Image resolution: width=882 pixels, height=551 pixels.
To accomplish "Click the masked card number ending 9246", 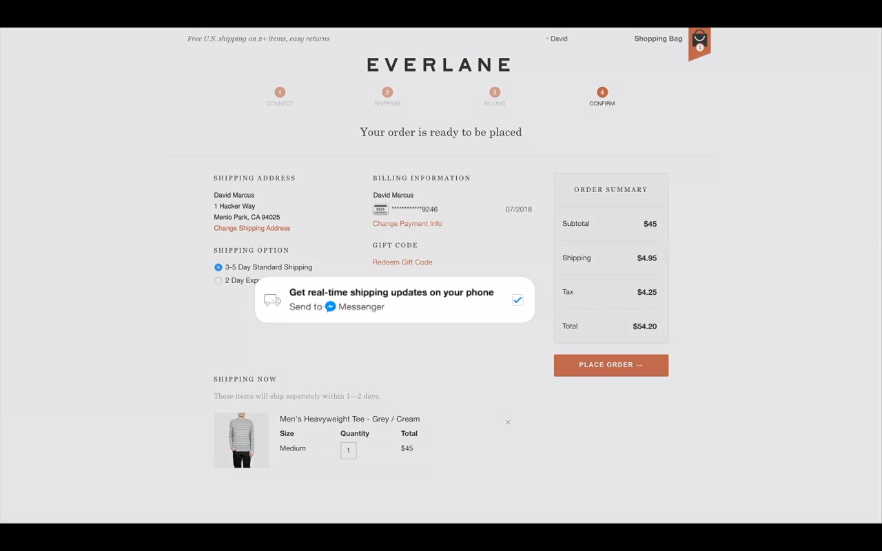I will (x=415, y=209).
